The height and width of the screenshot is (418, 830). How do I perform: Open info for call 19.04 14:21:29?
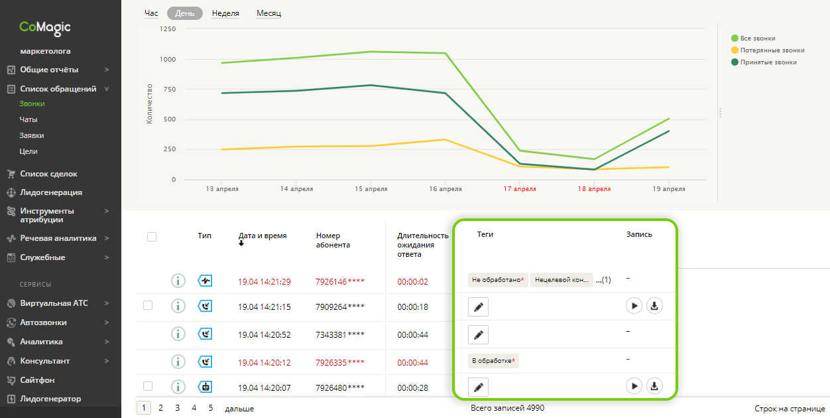178,281
